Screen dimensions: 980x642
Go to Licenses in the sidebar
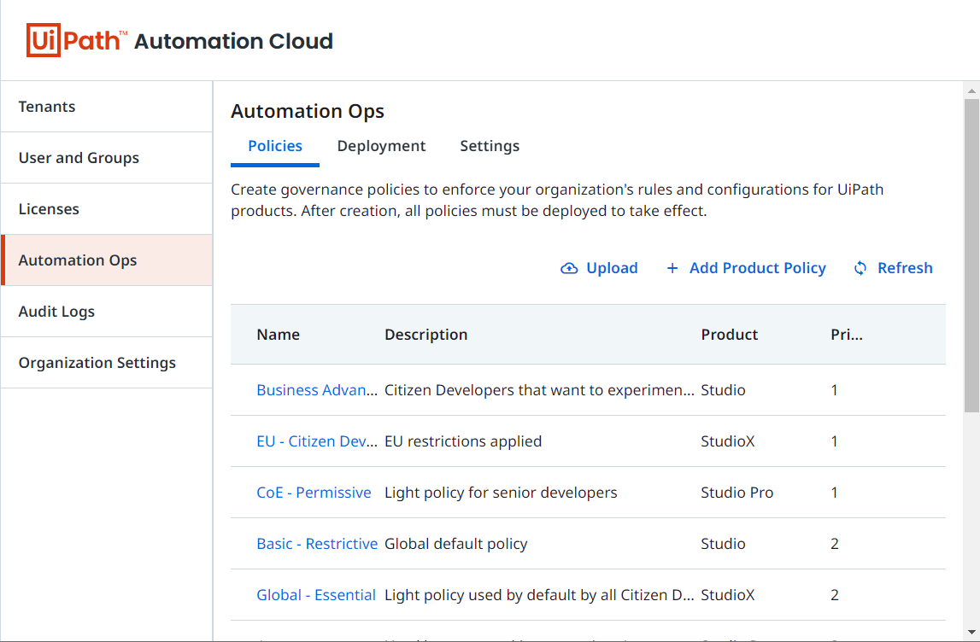click(107, 208)
